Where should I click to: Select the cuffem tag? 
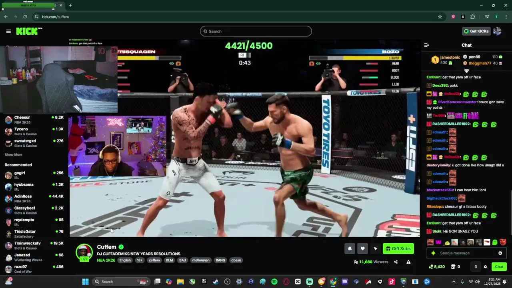pyautogui.click(x=154, y=260)
